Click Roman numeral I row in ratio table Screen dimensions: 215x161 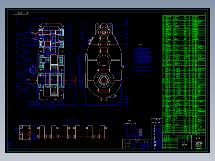[x=157, y=125]
